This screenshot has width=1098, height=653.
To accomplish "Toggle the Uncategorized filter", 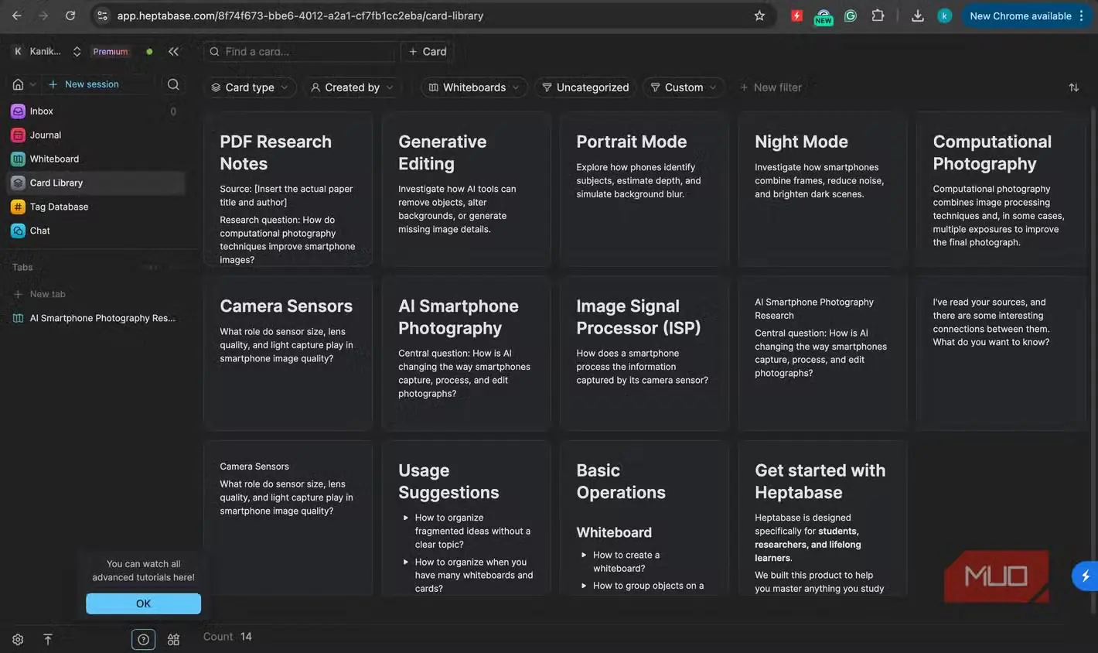I will [585, 87].
